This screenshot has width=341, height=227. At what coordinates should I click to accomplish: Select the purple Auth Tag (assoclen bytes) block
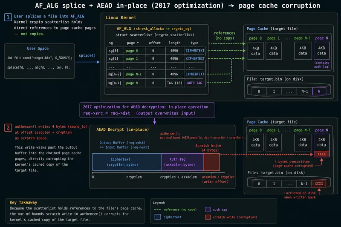[x=183, y=162]
